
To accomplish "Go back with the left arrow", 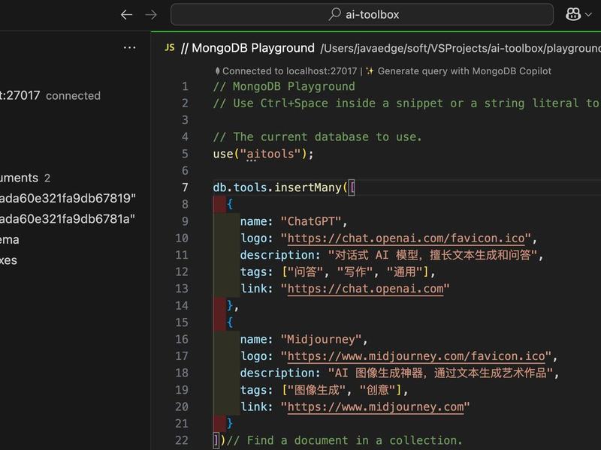I will coord(126,15).
